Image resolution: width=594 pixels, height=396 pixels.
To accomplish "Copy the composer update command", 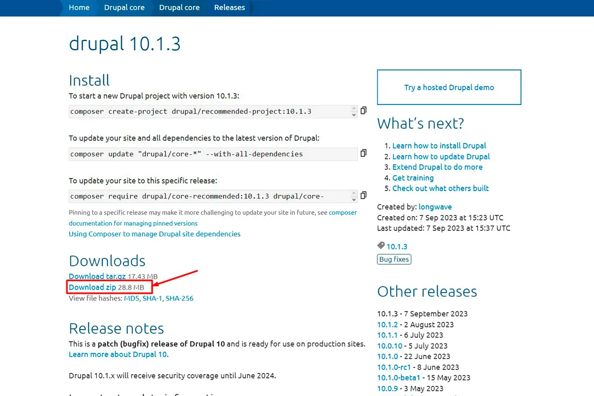I will (363, 153).
